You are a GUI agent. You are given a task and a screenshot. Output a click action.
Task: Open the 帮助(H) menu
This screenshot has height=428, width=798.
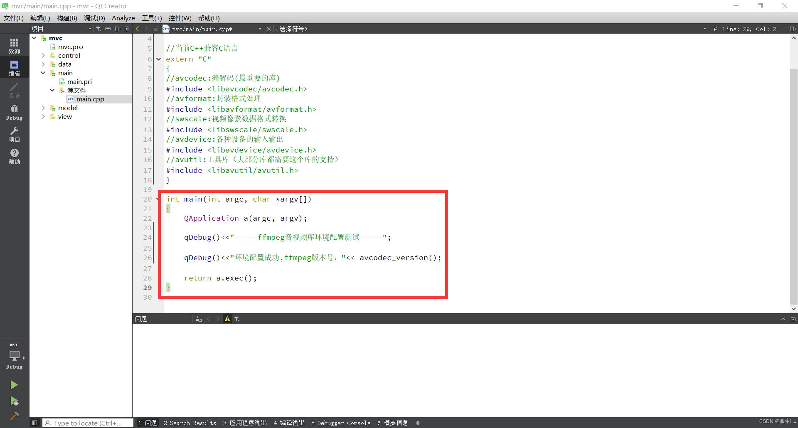[x=209, y=18]
